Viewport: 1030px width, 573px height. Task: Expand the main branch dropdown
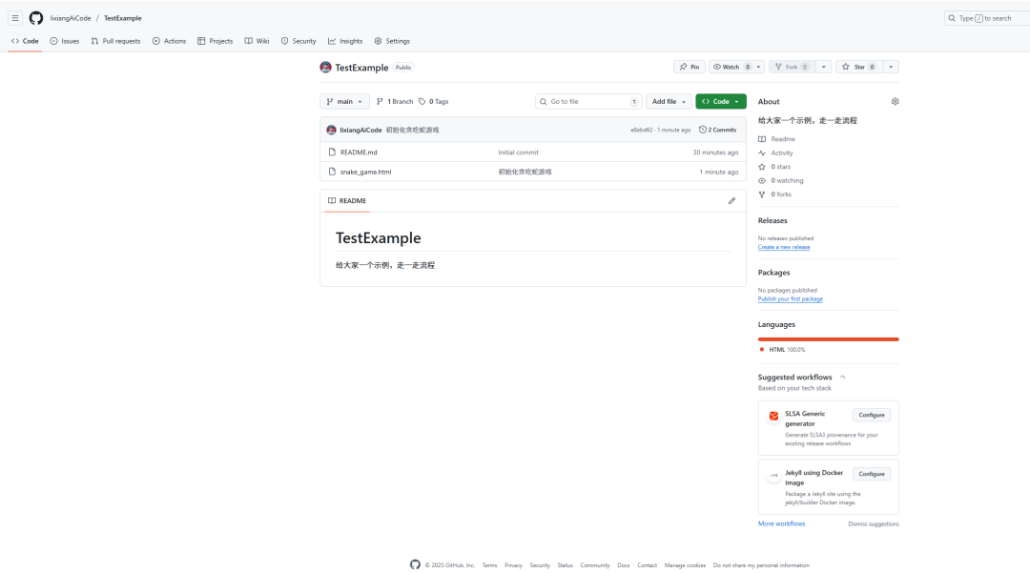pyautogui.click(x=344, y=101)
